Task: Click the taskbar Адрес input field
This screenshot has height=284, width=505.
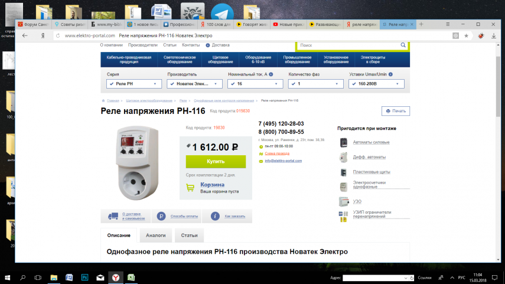Action: pos(373,278)
